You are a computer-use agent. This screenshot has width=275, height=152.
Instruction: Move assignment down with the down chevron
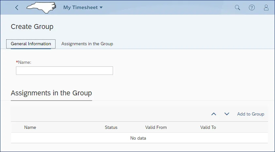[227, 114]
